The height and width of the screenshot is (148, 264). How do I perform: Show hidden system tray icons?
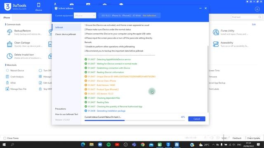pyautogui.click(x=213, y=145)
